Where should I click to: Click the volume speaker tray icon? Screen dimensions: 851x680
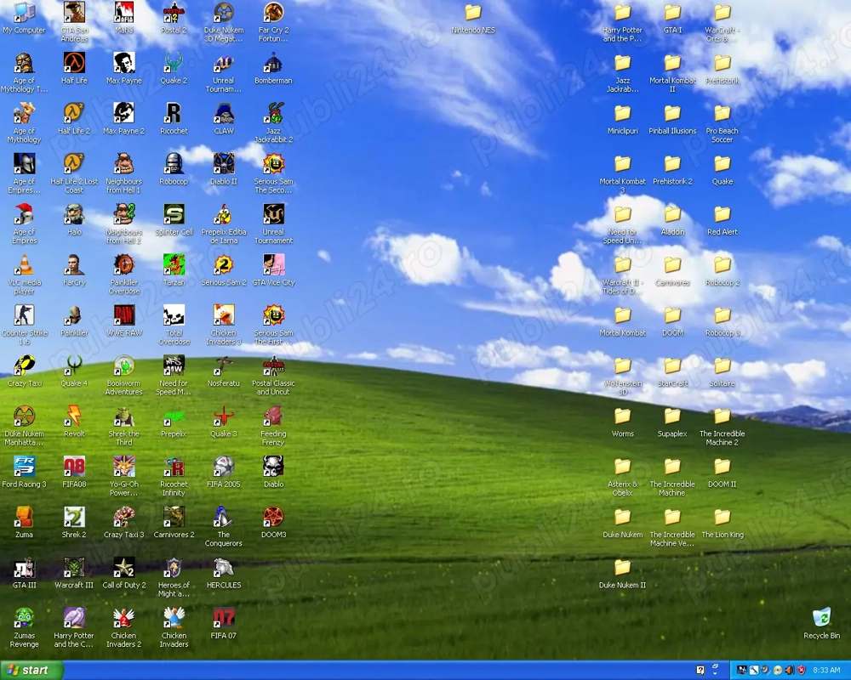[x=789, y=671]
